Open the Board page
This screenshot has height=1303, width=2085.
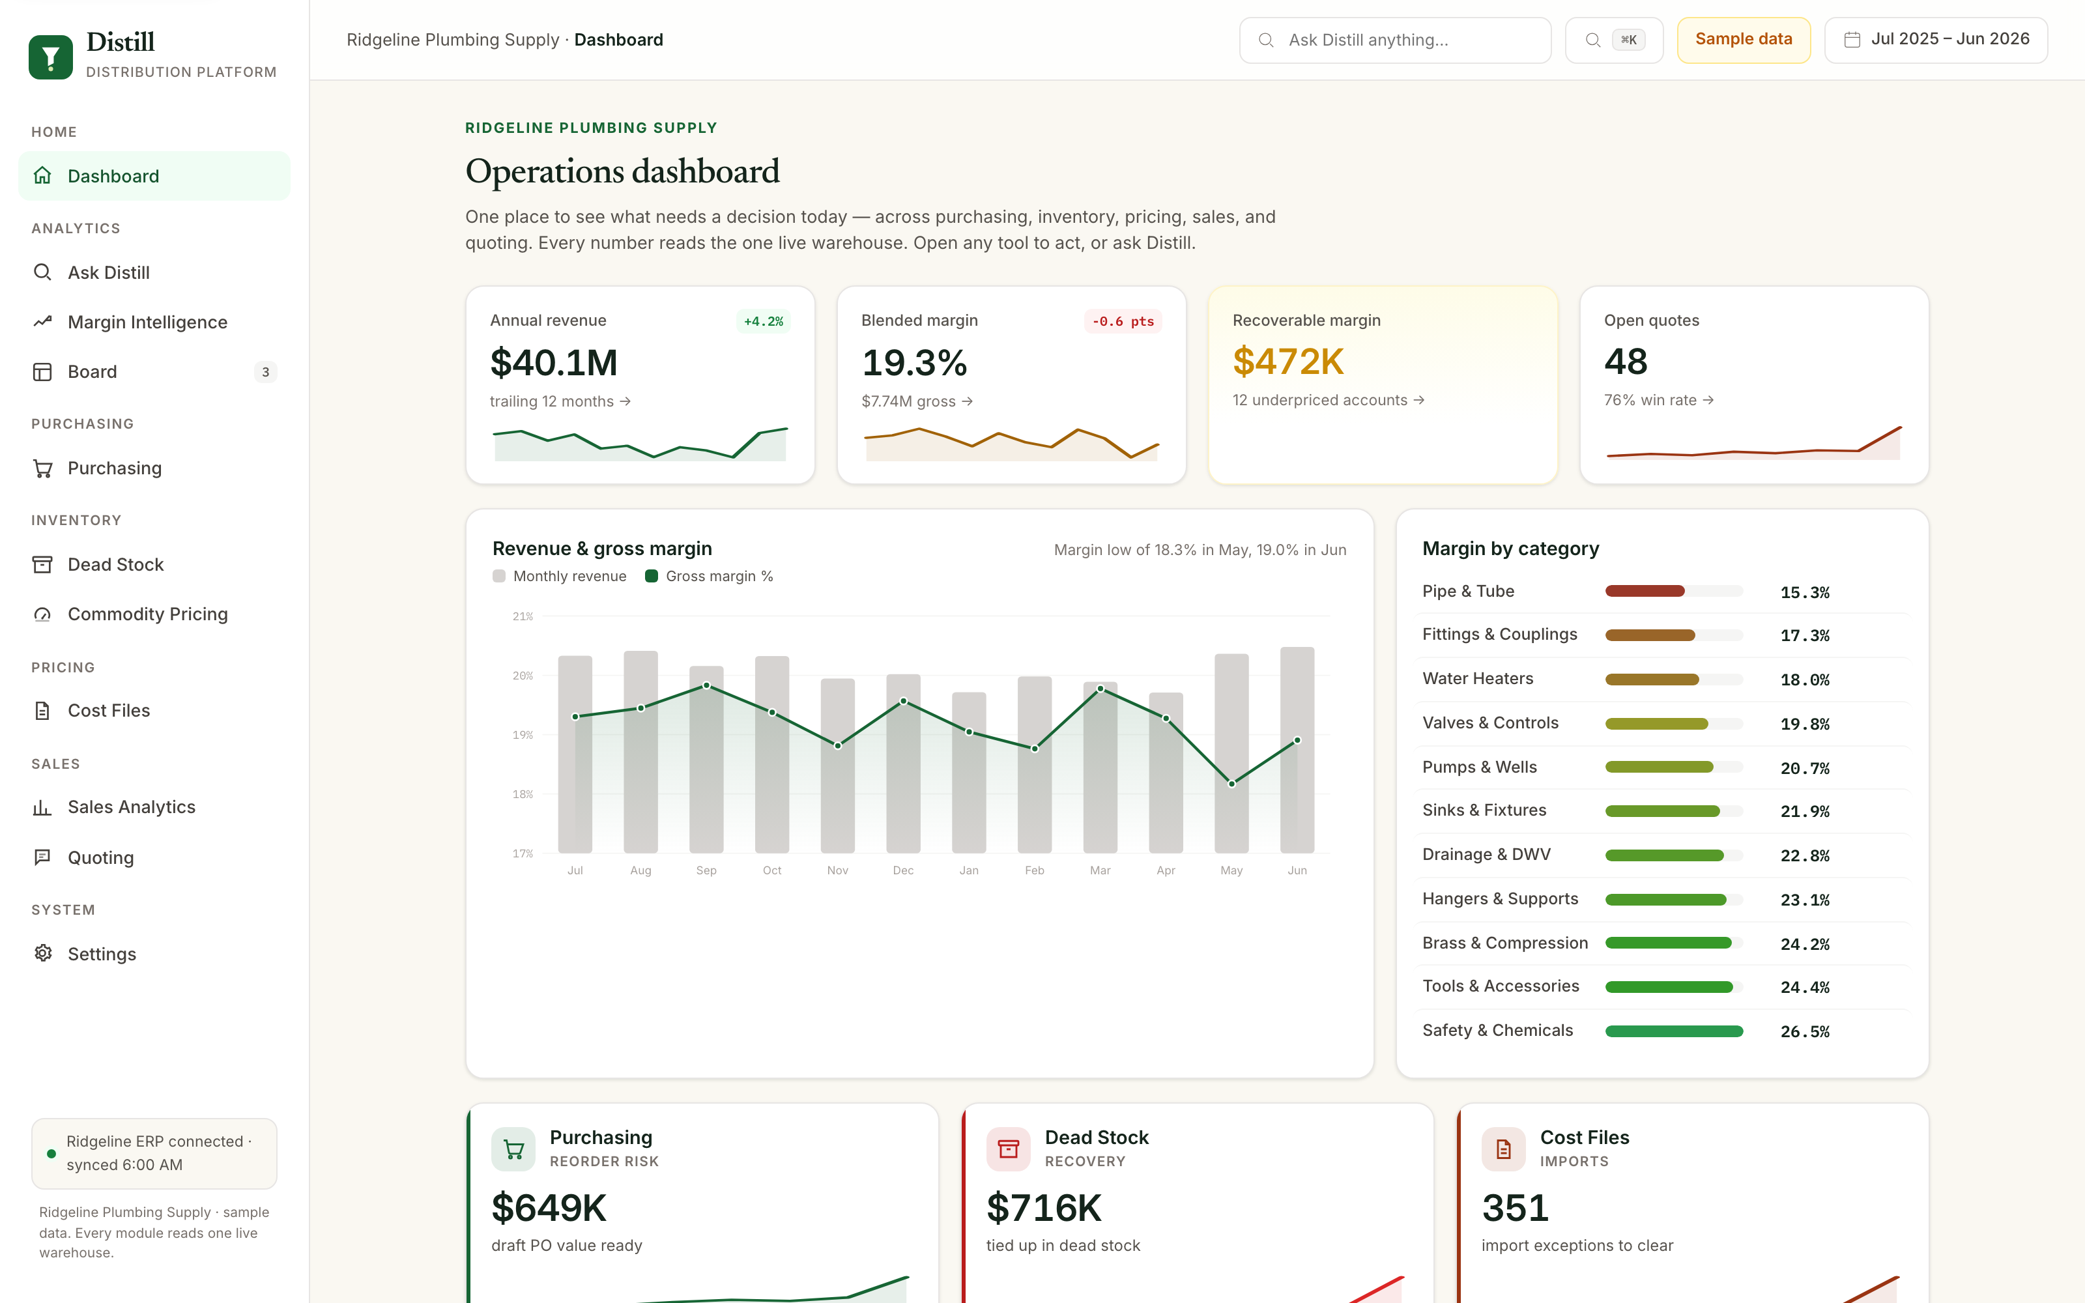154,371
